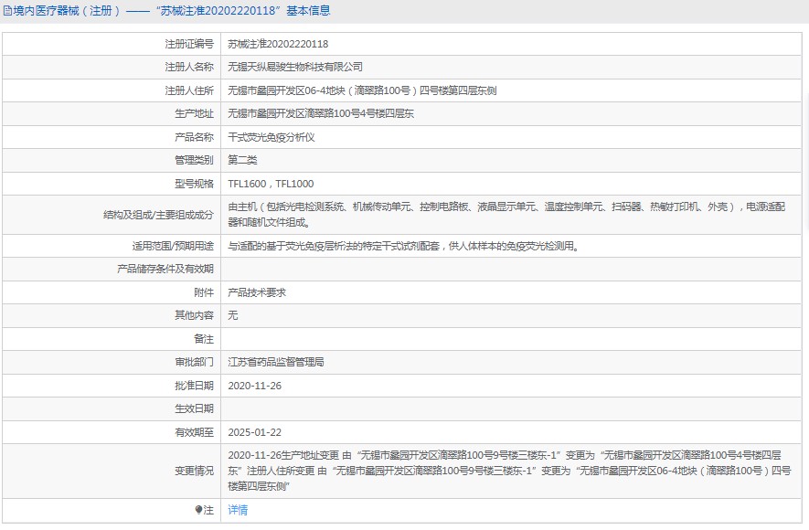Image resolution: width=809 pixels, height=530 pixels.
Task: Select intended use text 与适配的基于荧光免疫层析法
Action: point(404,247)
